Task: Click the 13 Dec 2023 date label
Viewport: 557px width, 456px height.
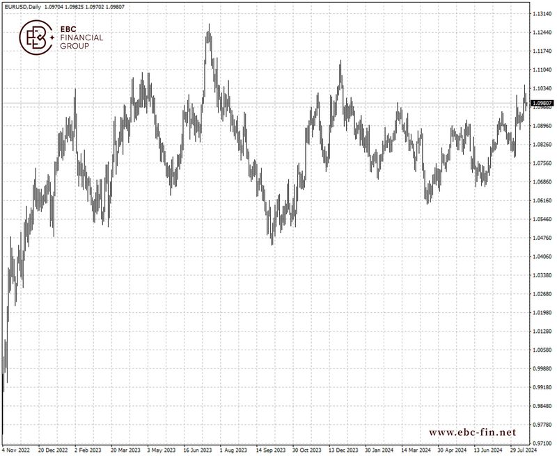Action: pos(343,450)
